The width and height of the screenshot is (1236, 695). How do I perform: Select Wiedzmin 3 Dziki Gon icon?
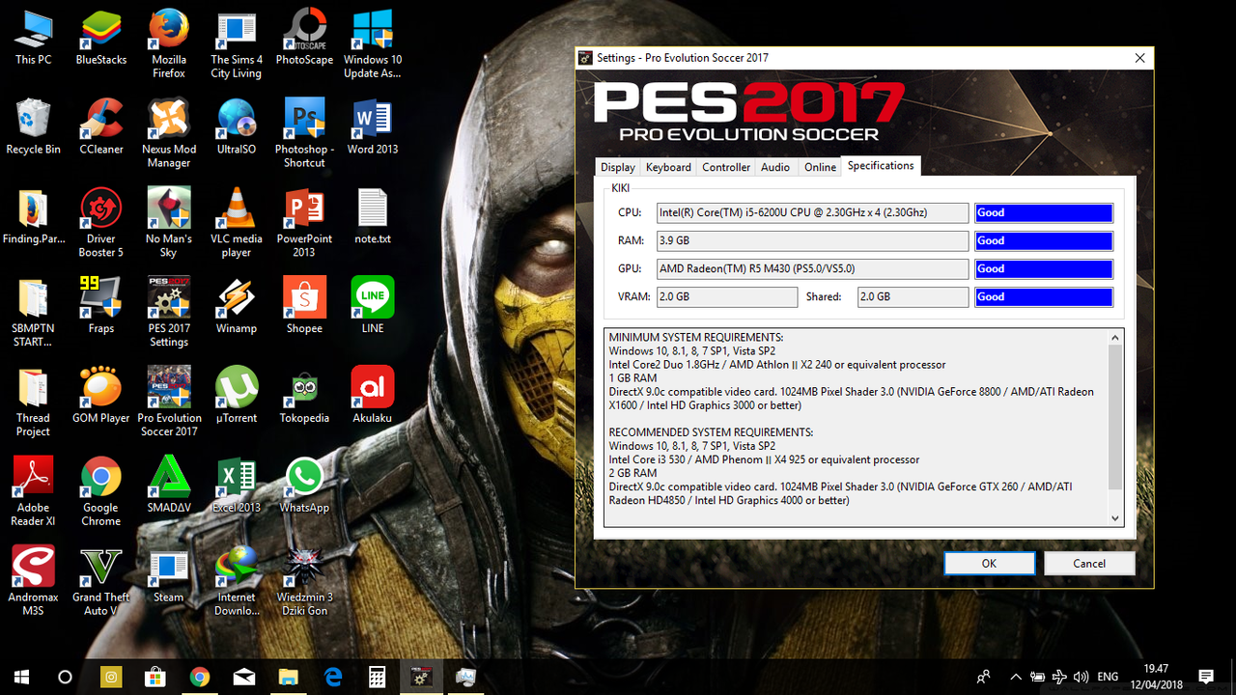[304, 583]
